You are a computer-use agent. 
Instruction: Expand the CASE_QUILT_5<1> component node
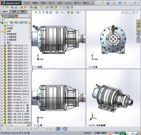[x=2, y=60]
